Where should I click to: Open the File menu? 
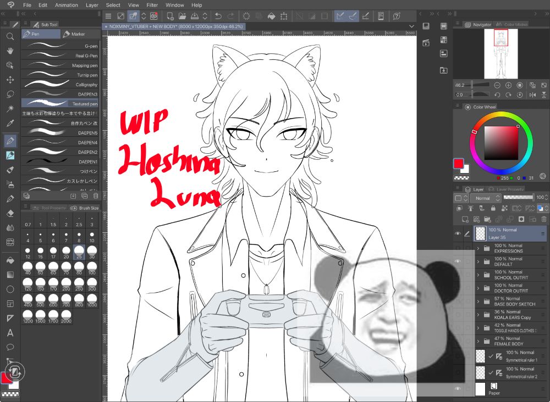click(x=27, y=5)
